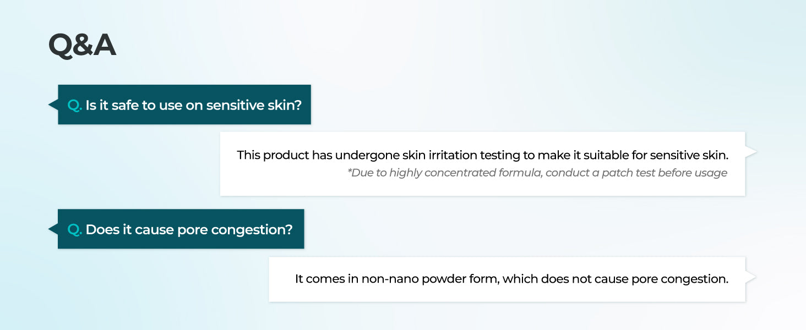Image resolution: width=806 pixels, height=330 pixels.
Task: Select the teal Q. mark before sensitive skin question
Action: [x=74, y=105]
